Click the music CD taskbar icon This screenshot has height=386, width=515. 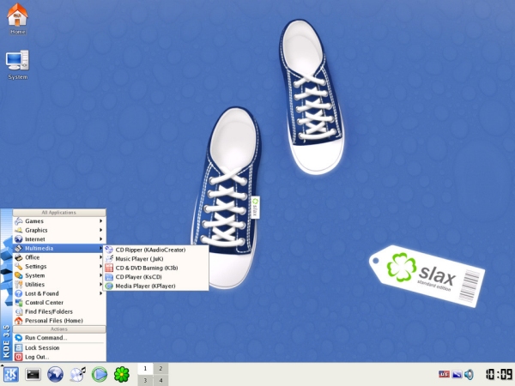coord(78,374)
